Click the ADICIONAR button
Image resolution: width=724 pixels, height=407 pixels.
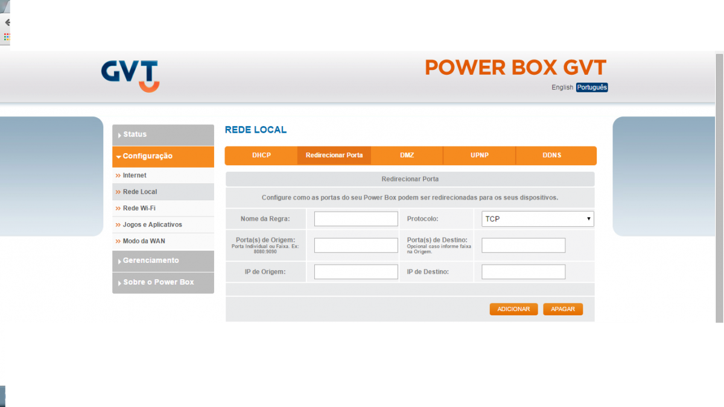[513, 309]
